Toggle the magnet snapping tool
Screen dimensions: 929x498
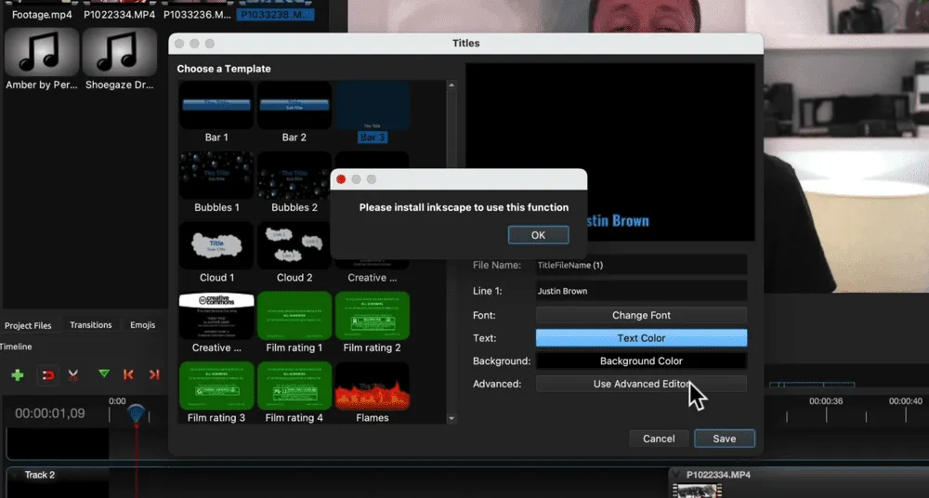tap(47, 374)
